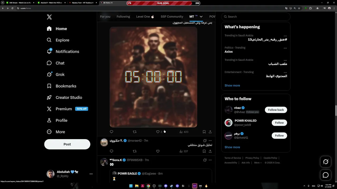Image resolution: width=337 pixels, height=189 pixels.
Task: Bookmark this page with star icon
Action: coord(299,8)
